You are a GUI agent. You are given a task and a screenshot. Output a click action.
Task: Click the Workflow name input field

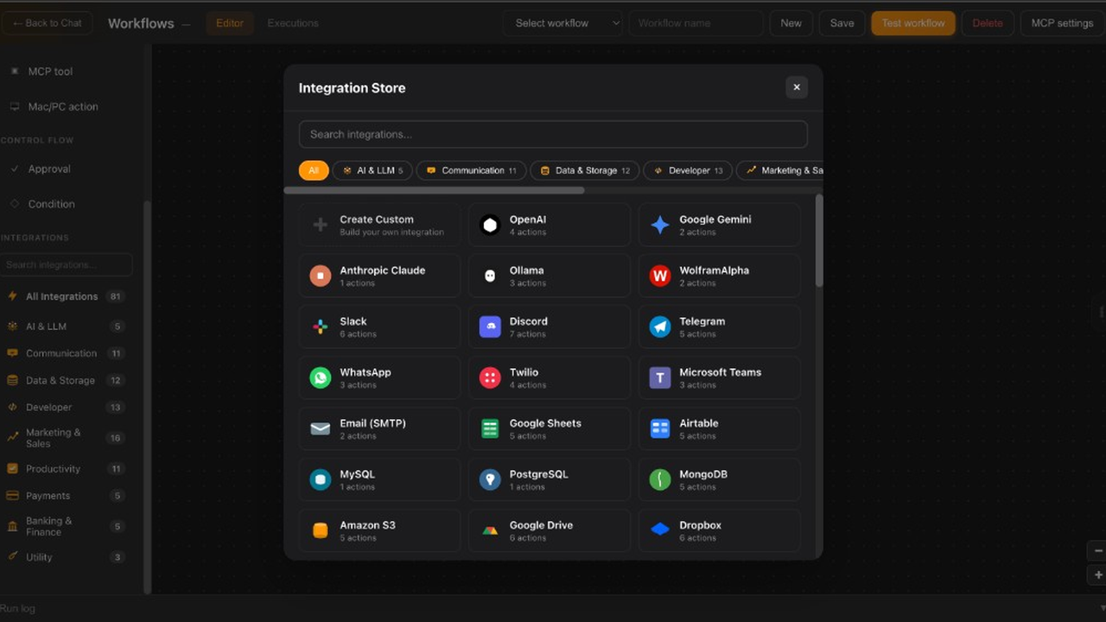(x=696, y=23)
